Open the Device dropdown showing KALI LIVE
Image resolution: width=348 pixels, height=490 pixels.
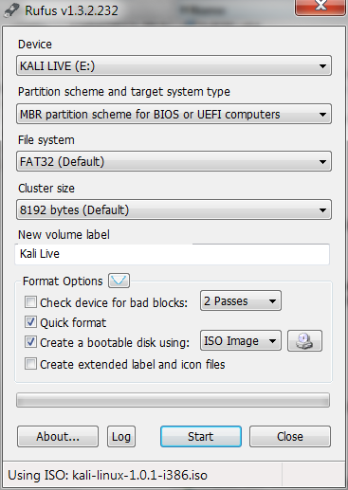pyautogui.click(x=174, y=65)
